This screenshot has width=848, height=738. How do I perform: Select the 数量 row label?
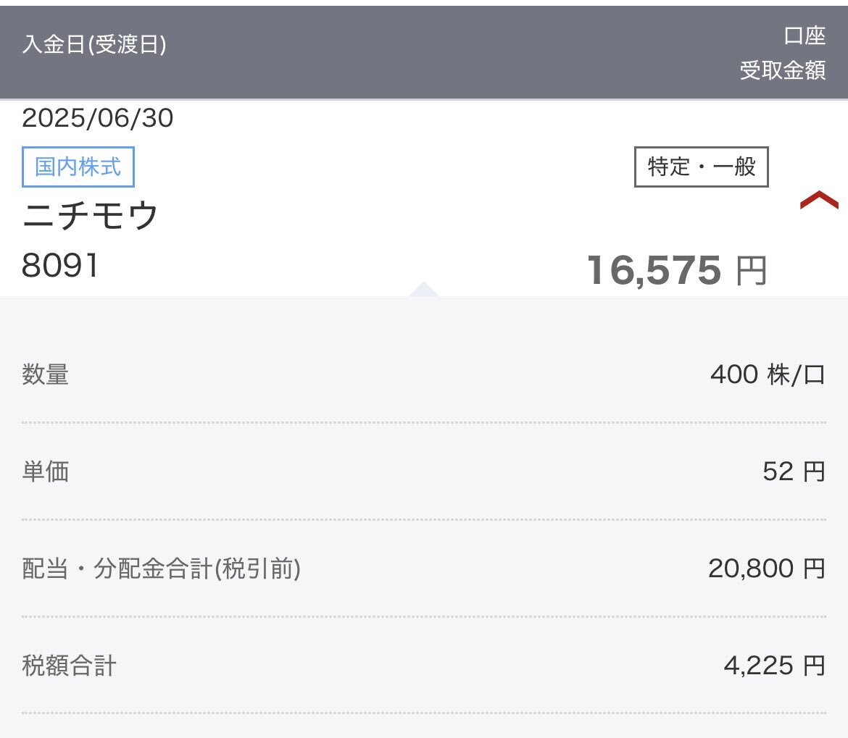click(45, 375)
